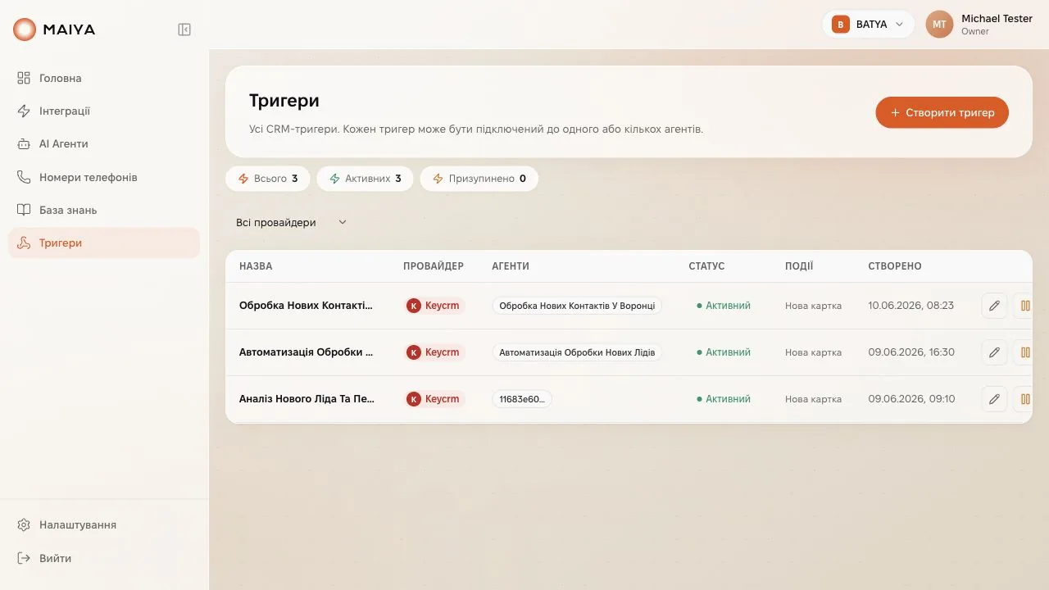Click the Інтеграції lightning icon
Image resolution: width=1049 pixels, height=590 pixels.
click(24, 111)
